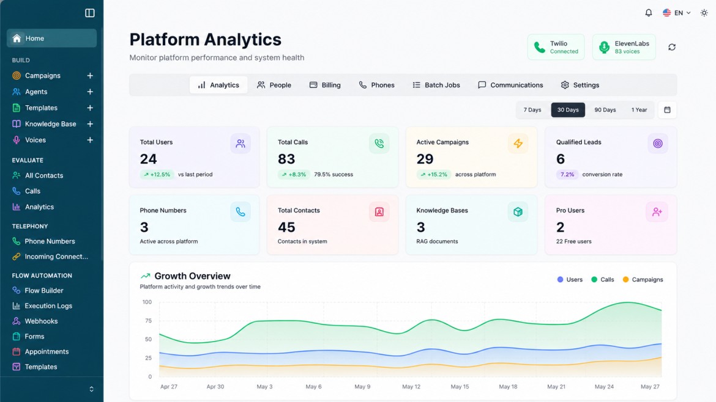Click the Qualified Leads target icon
The image size is (716, 402).
click(657, 144)
